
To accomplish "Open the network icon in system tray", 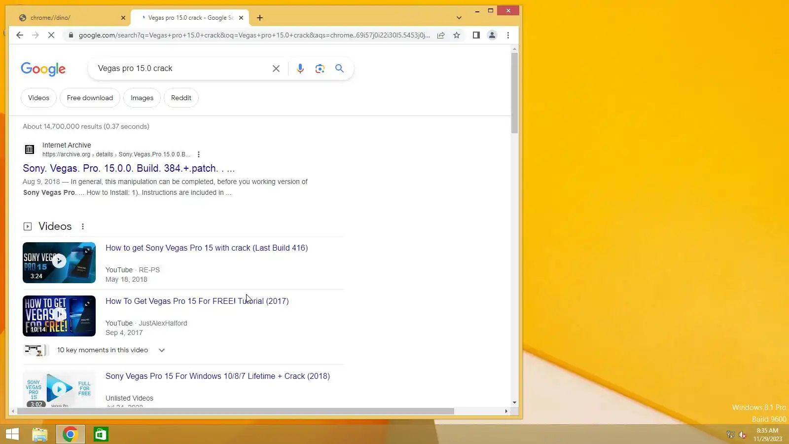I will pyautogui.click(x=731, y=435).
